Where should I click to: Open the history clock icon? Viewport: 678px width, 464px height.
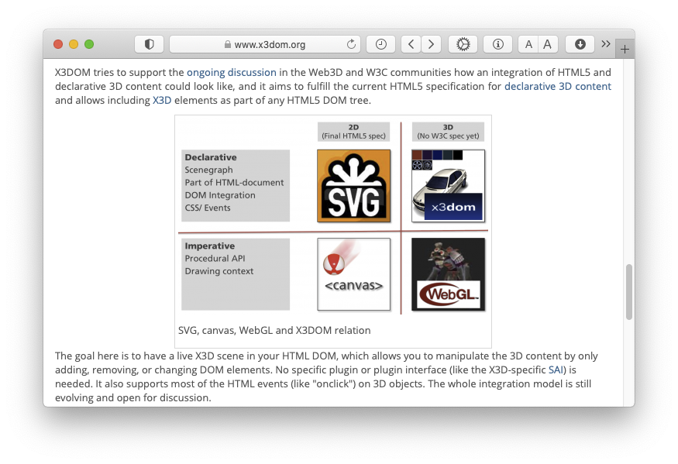click(x=380, y=44)
